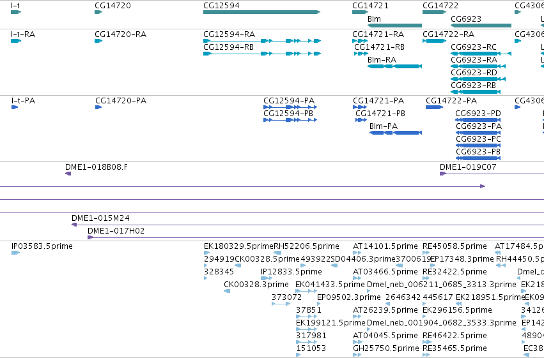Click the 328345 feature label
Screen dimensions: 544x358
click(219, 272)
